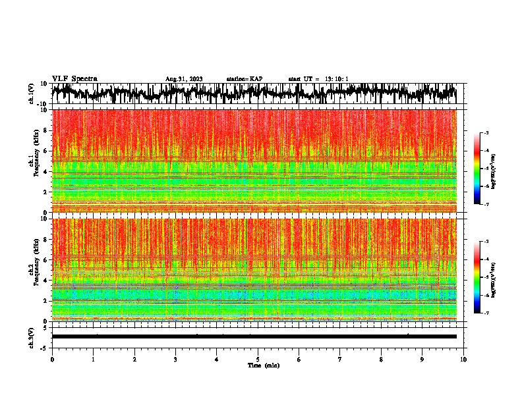The height and width of the screenshot is (403, 522).
Task: Click the "4" kHz tick on ch.1 spectrogram
Action: [x=46, y=172]
